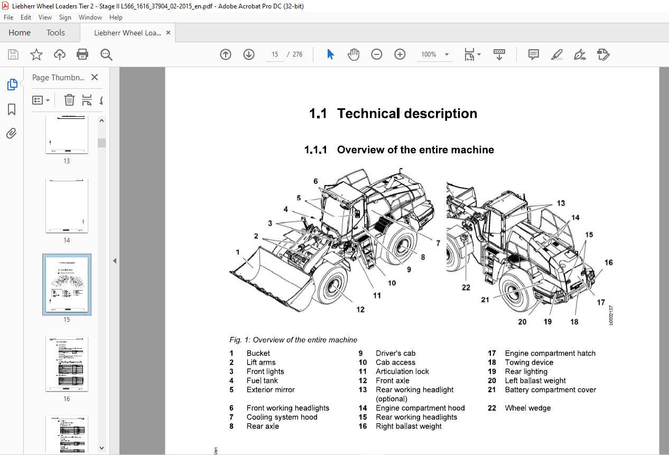Click the 'Articulation lock' legend entry

[402, 372]
